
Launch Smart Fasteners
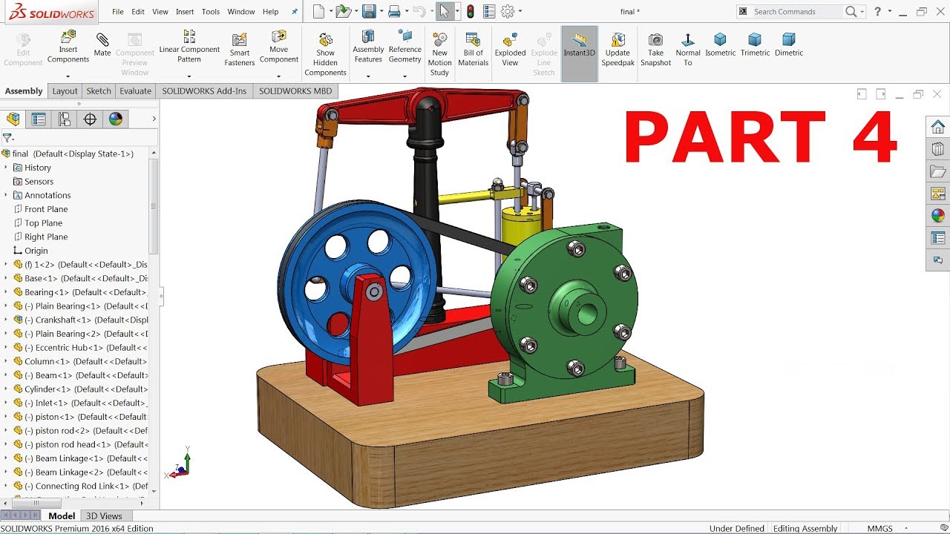(x=240, y=49)
